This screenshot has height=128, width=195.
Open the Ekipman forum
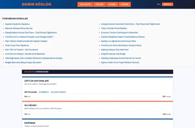[30, 123]
